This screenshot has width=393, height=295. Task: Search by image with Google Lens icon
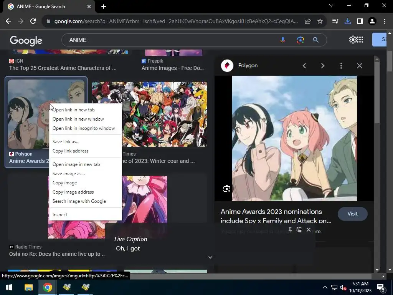click(x=300, y=40)
